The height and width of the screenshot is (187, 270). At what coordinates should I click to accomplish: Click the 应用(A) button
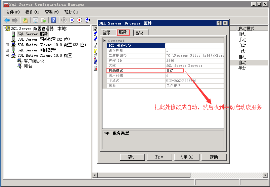[x=187, y=157]
